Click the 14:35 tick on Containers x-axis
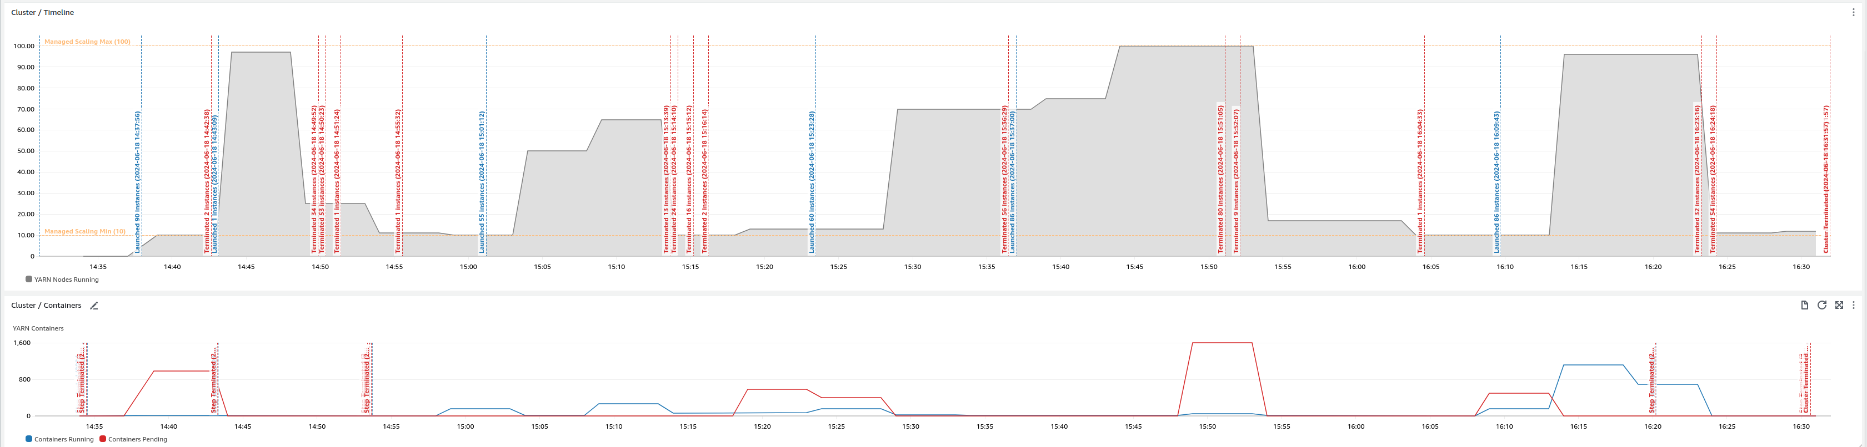The height and width of the screenshot is (447, 1867). (x=94, y=426)
